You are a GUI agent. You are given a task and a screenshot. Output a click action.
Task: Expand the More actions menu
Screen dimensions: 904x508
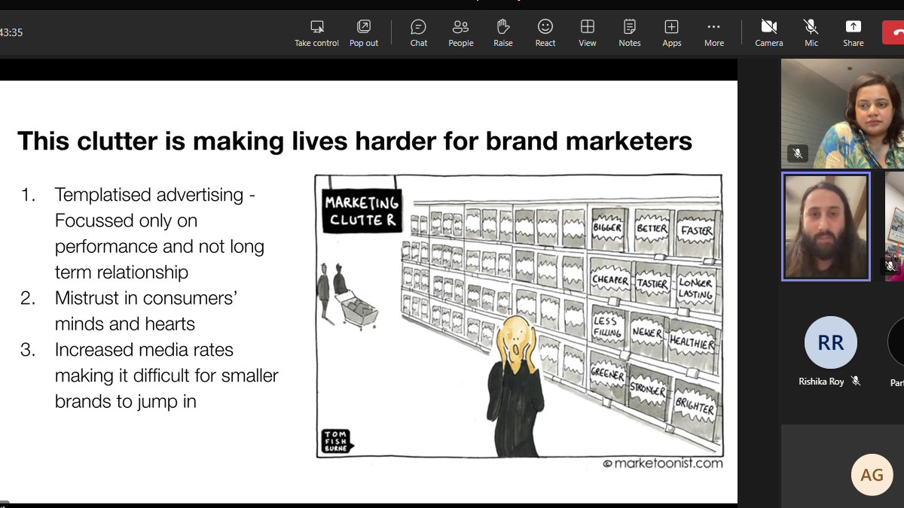pyautogui.click(x=714, y=33)
